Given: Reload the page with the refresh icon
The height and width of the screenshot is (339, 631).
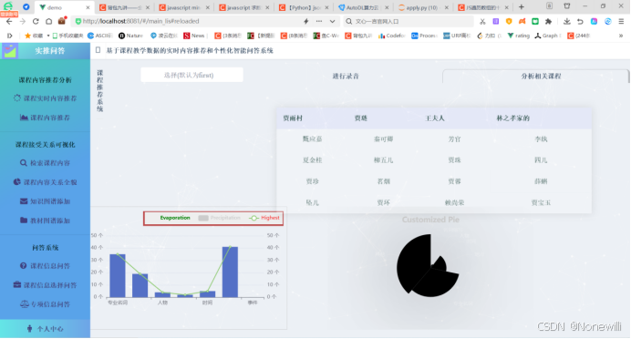Looking at the screenshot, I should click(36, 21).
